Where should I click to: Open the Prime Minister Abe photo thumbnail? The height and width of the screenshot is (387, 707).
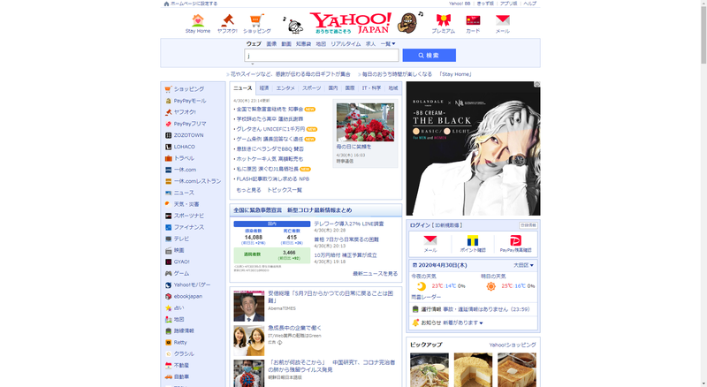click(x=249, y=306)
